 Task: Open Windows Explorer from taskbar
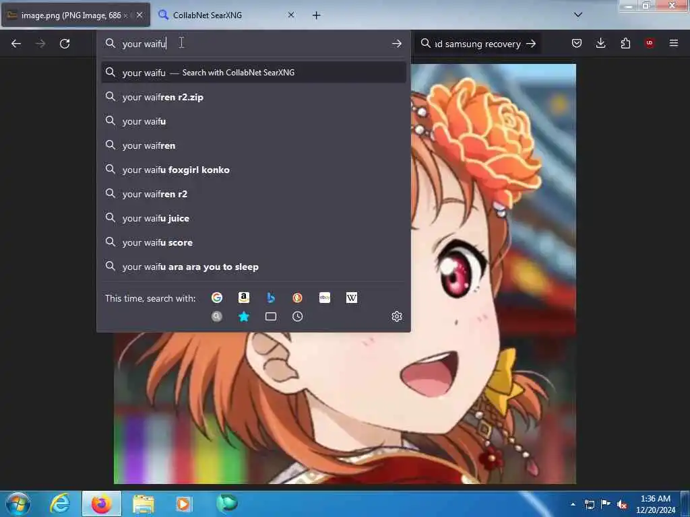pyautogui.click(x=144, y=504)
